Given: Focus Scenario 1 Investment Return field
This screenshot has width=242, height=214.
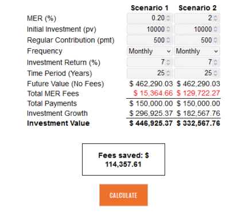Looking at the screenshot, I should [x=150, y=62].
